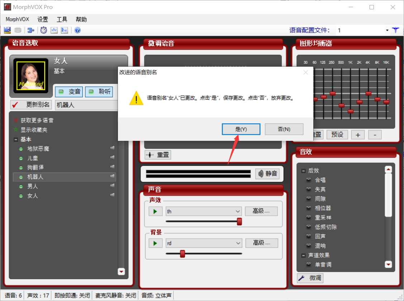Click the down arrow of the effects list scrollbar

[388, 264]
